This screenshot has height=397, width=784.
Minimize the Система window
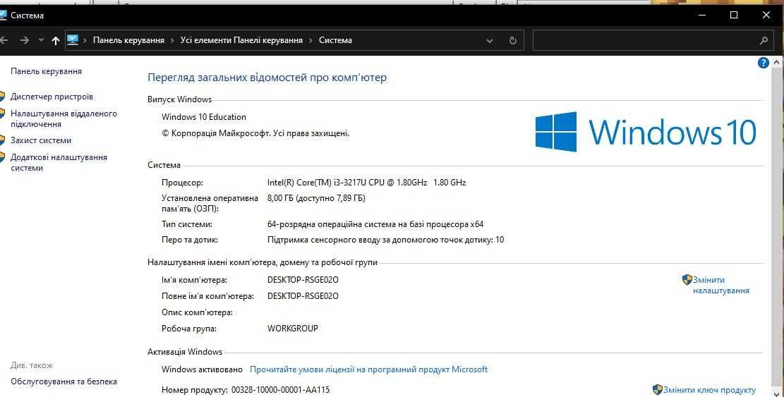pyautogui.click(x=702, y=15)
